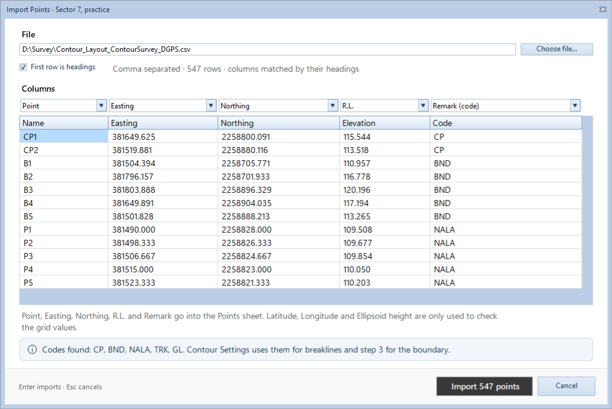Cancel the import dialog
The height and width of the screenshot is (409, 612).
coord(566,386)
